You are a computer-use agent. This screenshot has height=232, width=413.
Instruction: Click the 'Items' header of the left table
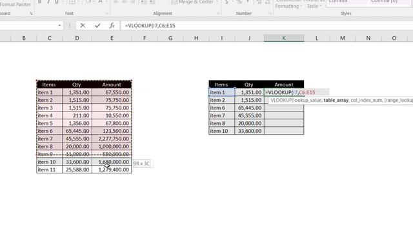tap(49, 84)
